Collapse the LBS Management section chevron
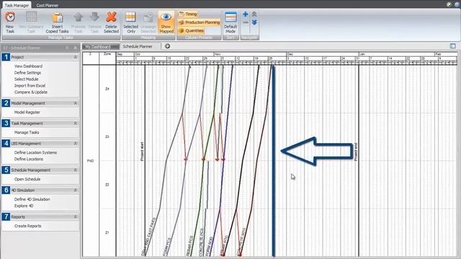Viewport: 461px width, 259px height. point(75,144)
